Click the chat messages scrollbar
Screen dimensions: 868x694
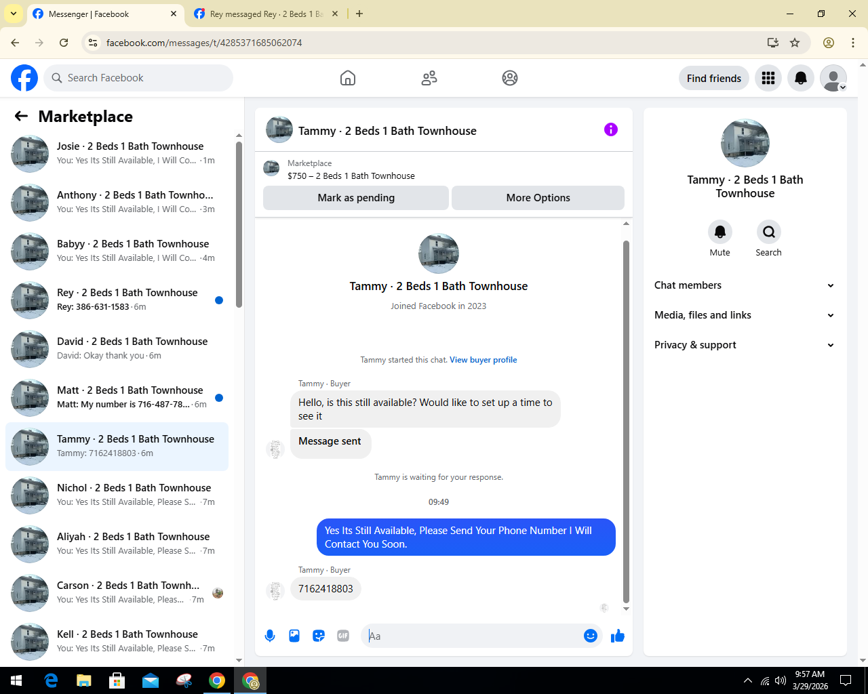(626, 420)
